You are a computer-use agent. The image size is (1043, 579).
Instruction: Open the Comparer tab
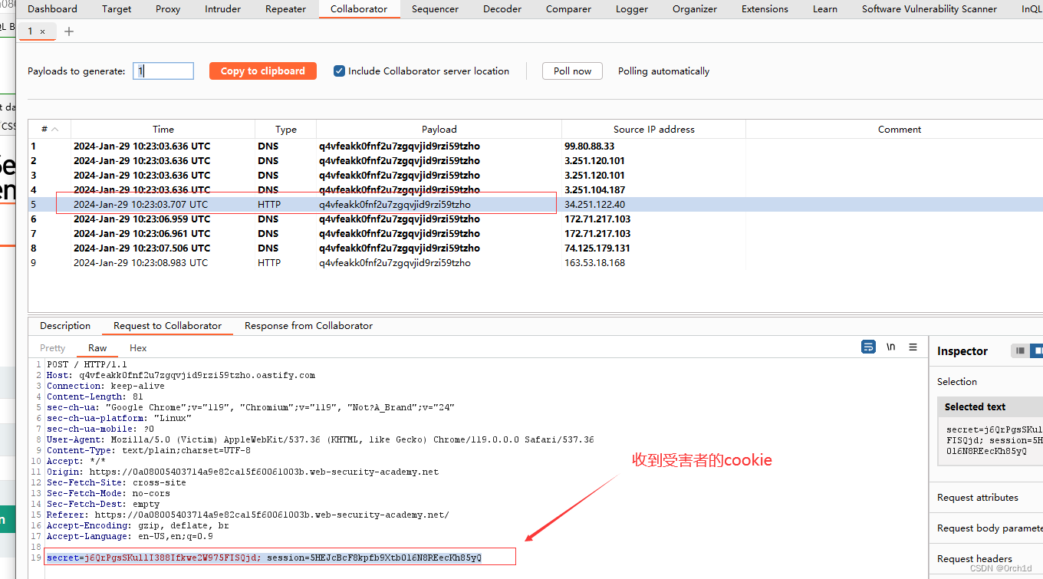568,9
